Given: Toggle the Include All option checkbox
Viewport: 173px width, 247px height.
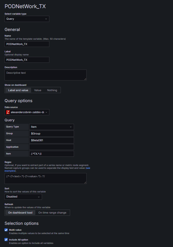Looking at the screenshot, I should (x=6, y=240).
